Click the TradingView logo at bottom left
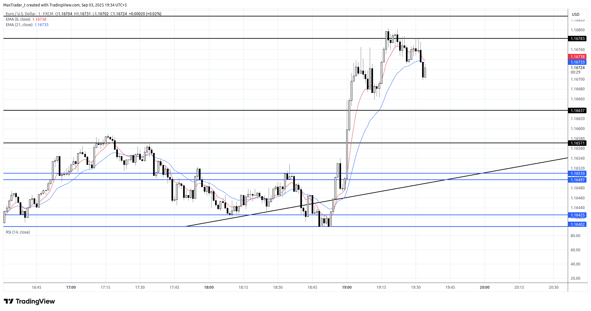 pos(29,301)
